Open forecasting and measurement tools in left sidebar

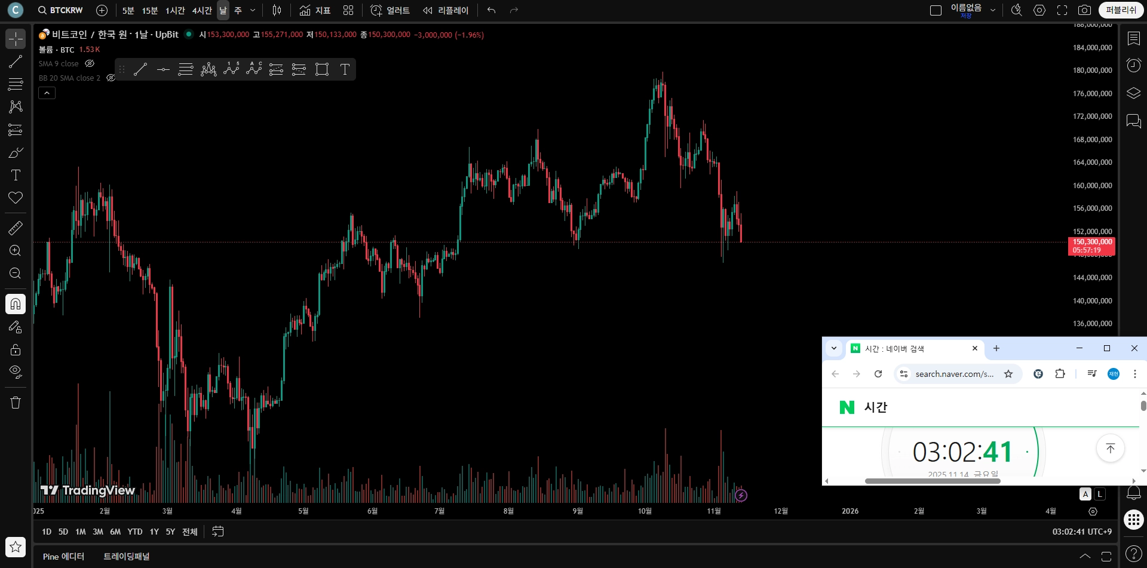pyautogui.click(x=16, y=130)
